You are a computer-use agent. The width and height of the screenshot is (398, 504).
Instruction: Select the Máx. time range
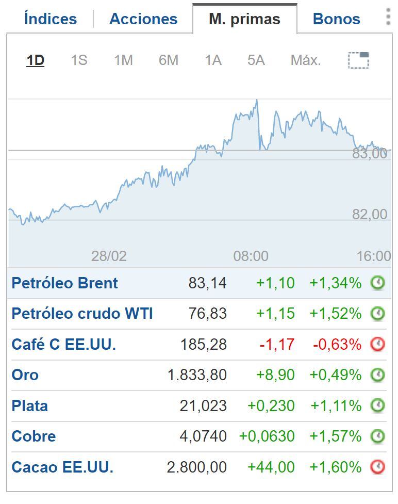tap(304, 60)
